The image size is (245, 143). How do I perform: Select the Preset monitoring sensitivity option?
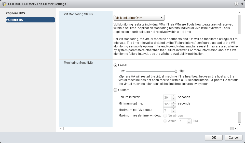[115, 65]
